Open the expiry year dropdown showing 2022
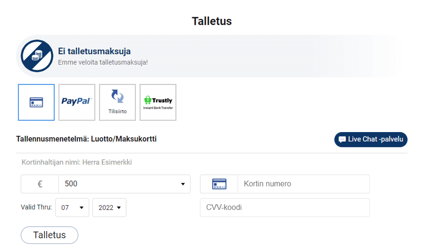This screenshot has height=250, width=424. click(x=109, y=208)
